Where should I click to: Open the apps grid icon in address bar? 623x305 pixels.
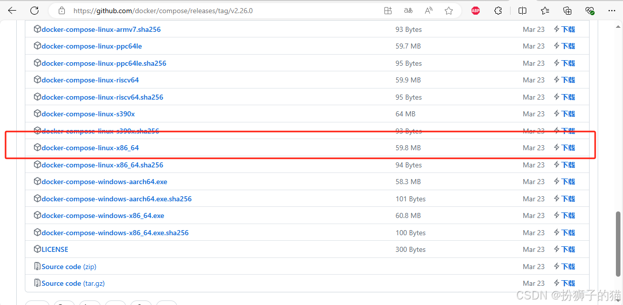[x=388, y=10]
